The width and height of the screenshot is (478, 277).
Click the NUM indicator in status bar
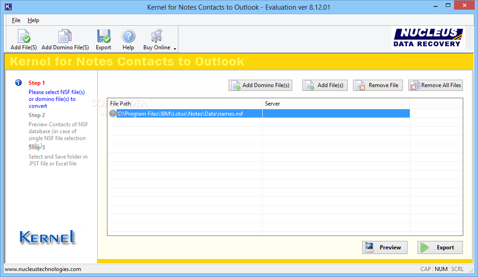coord(441,269)
